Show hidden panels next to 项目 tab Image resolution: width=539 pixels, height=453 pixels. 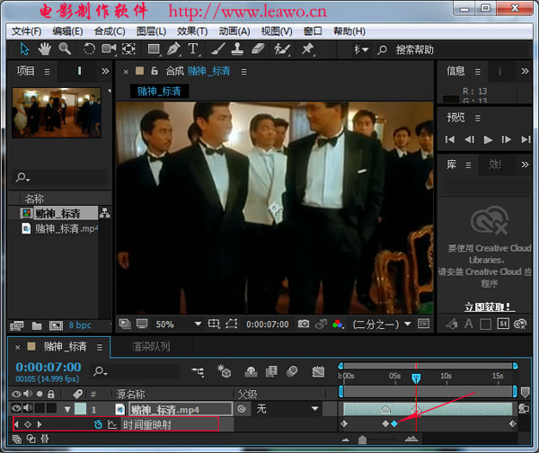click(105, 71)
